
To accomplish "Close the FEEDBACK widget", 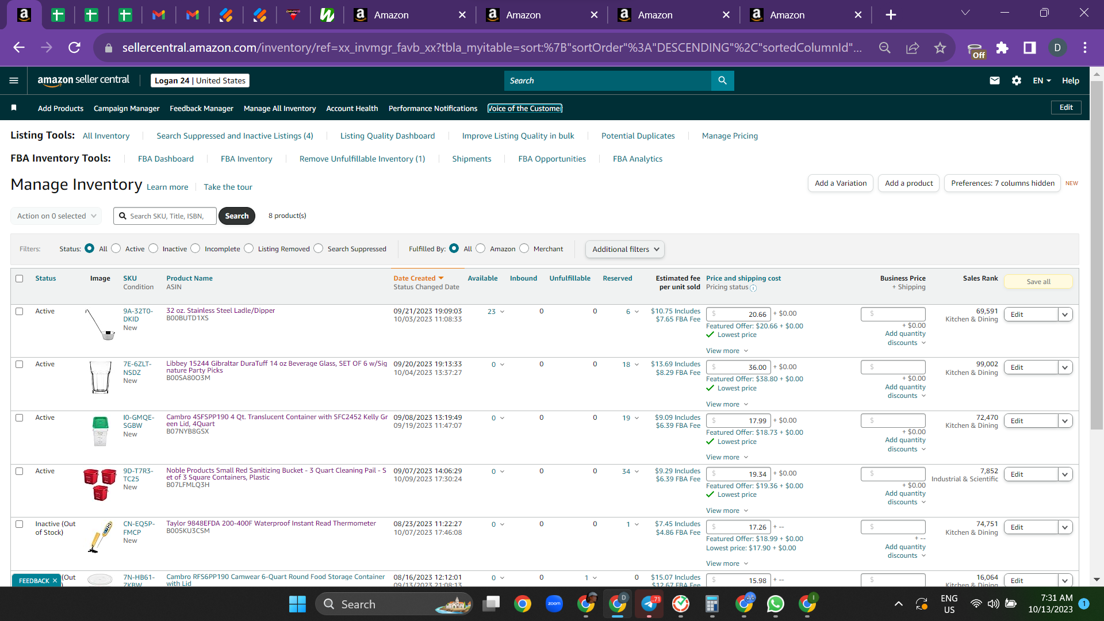I will coord(55,581).
